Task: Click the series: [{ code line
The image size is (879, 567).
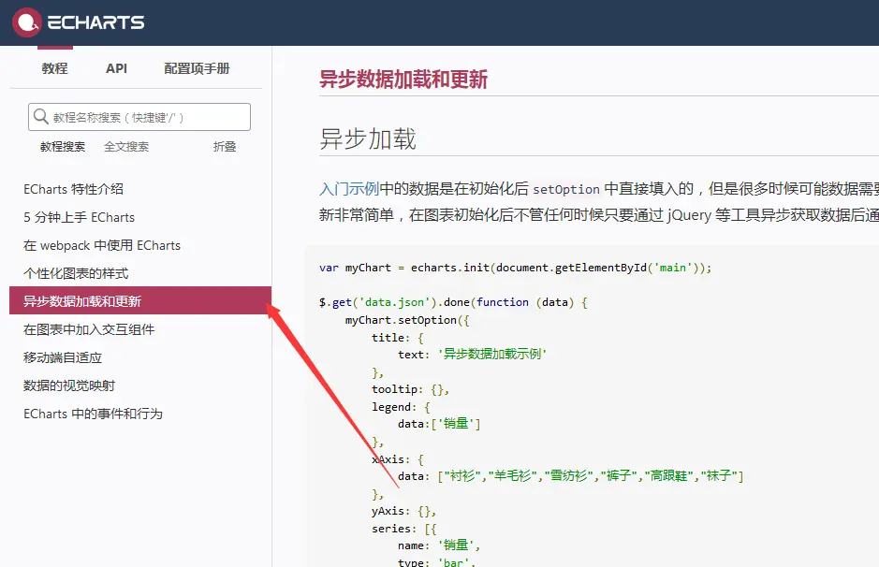Action: coord(403,529)
